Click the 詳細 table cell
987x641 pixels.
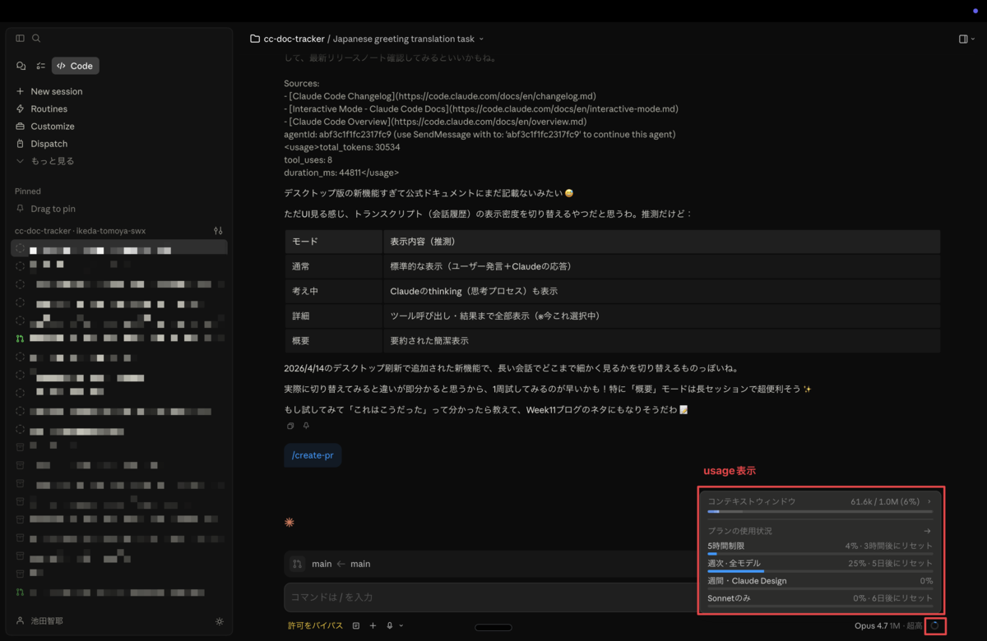tap(333, 316)
